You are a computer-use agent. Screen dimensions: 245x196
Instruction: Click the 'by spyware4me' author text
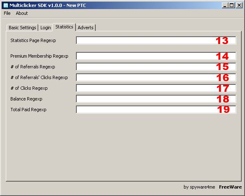tap(199, 187)
